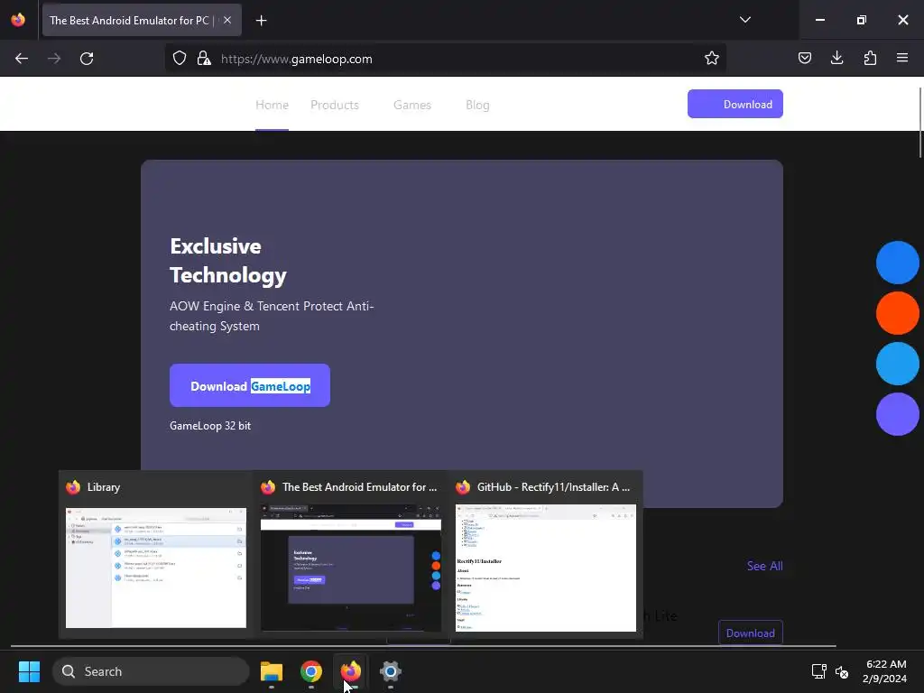Viewport: 924px width, 693px height.
Task: Open the See All link
Action: [x=764, y=566]
